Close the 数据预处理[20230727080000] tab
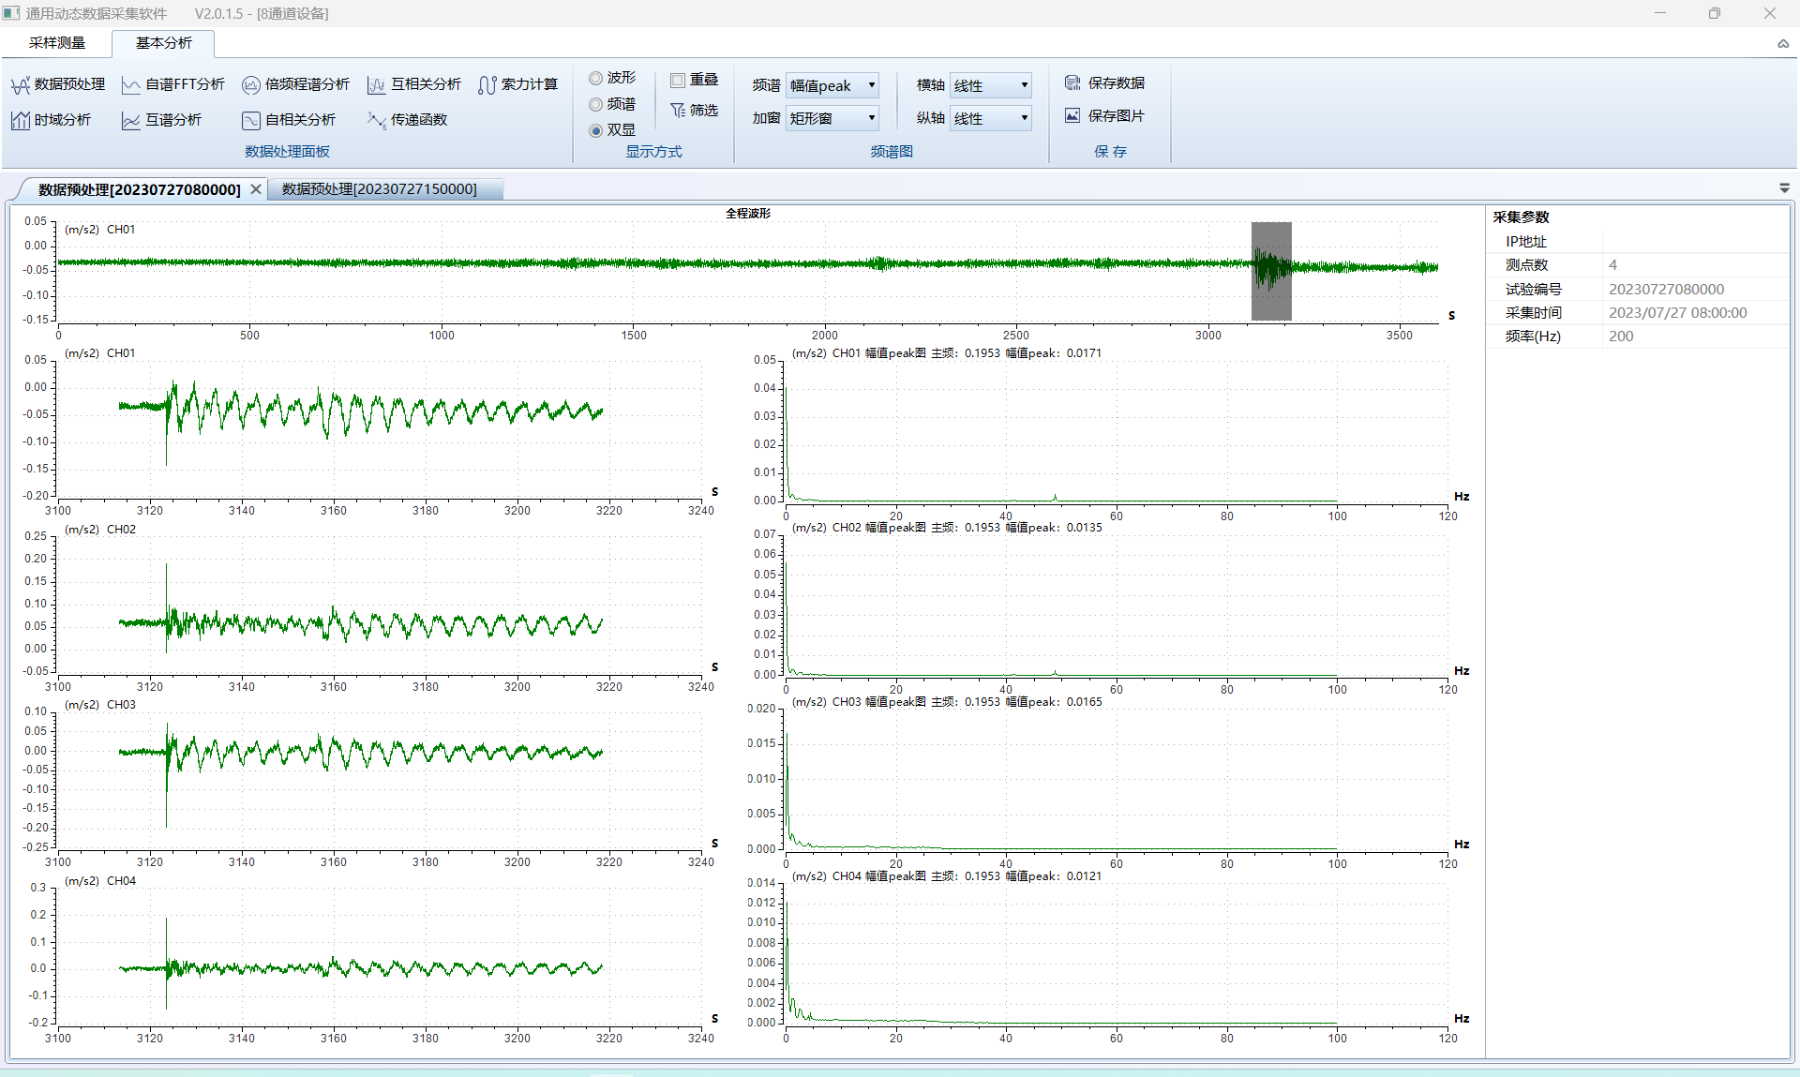The height and width of the screenshot is (1077, 1800). click(x=256, y=189)
